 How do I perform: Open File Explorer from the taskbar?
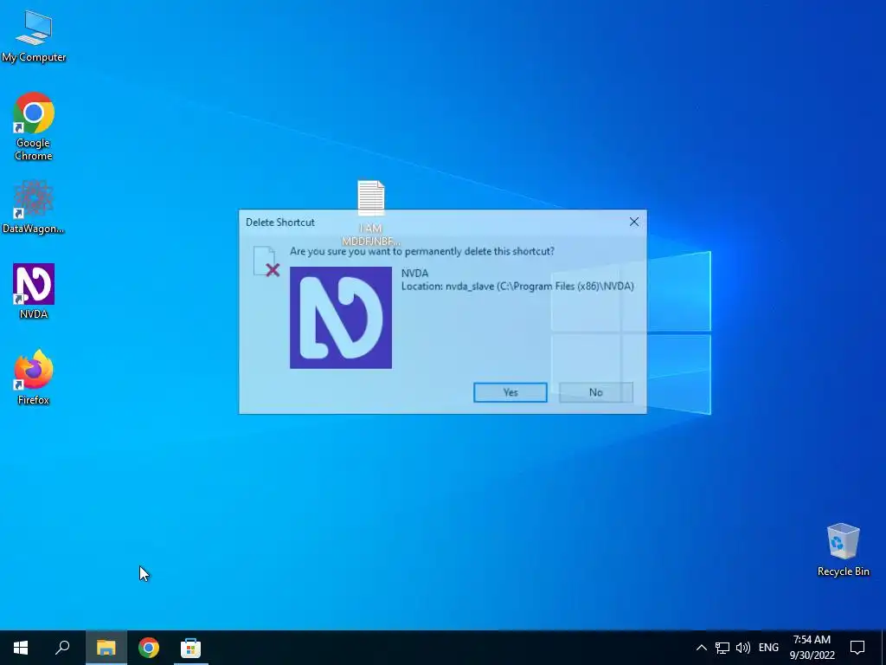[106, 648]
